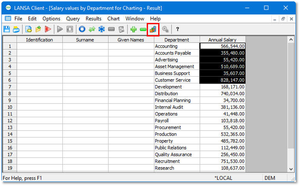Open the Results menu
The height and width of the screenshot is (186, 300).
[x=93, y=19]
